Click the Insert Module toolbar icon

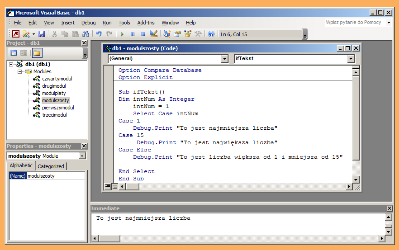tap(26, 34)
